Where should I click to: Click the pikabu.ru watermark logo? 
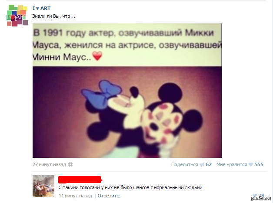pos(261,198)
